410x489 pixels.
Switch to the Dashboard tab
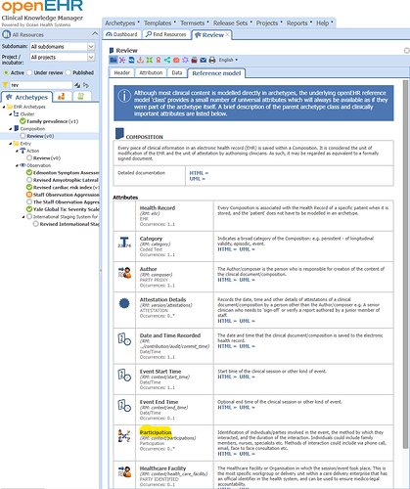[x=122, y=34]
